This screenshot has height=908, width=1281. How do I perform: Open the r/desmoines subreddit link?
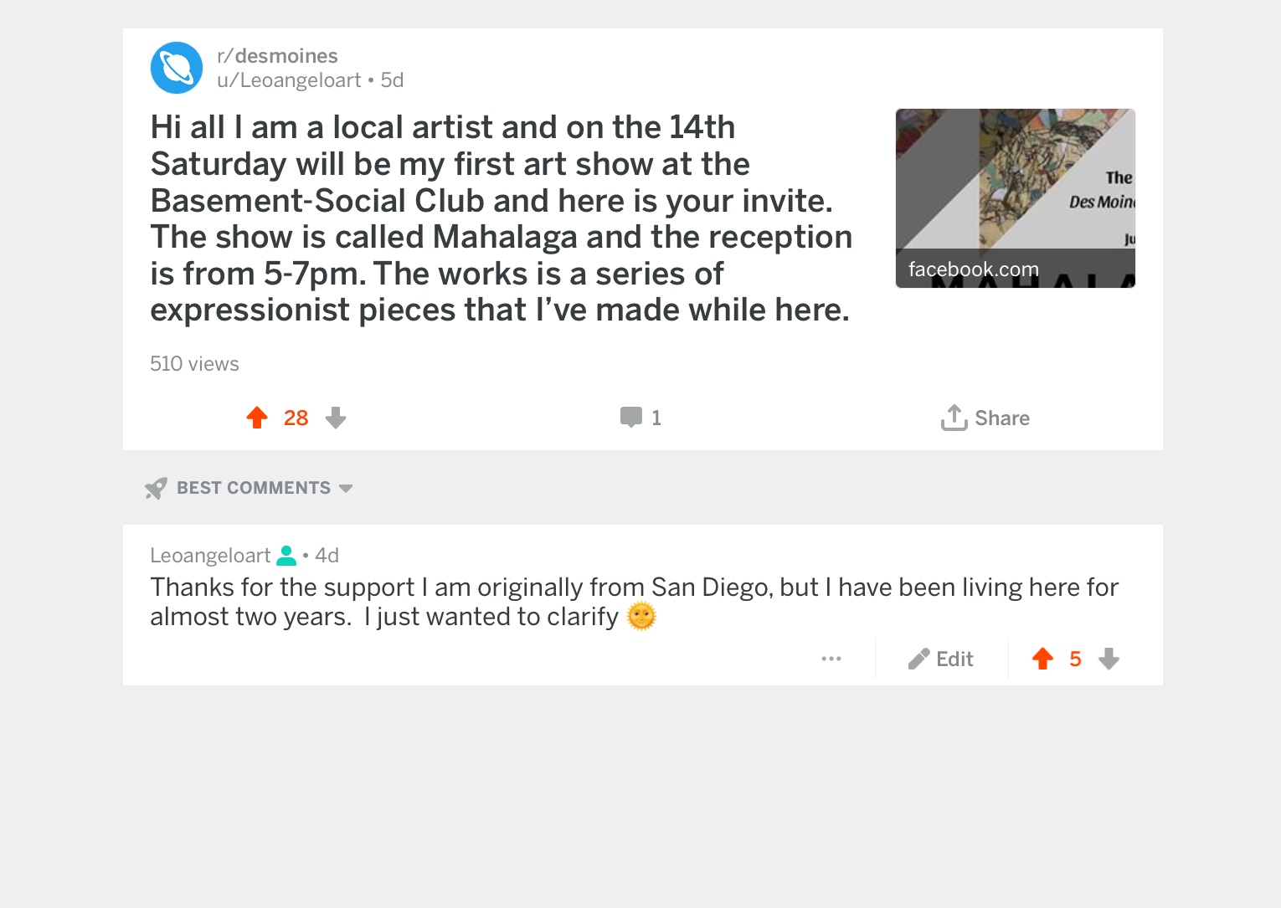277,56
